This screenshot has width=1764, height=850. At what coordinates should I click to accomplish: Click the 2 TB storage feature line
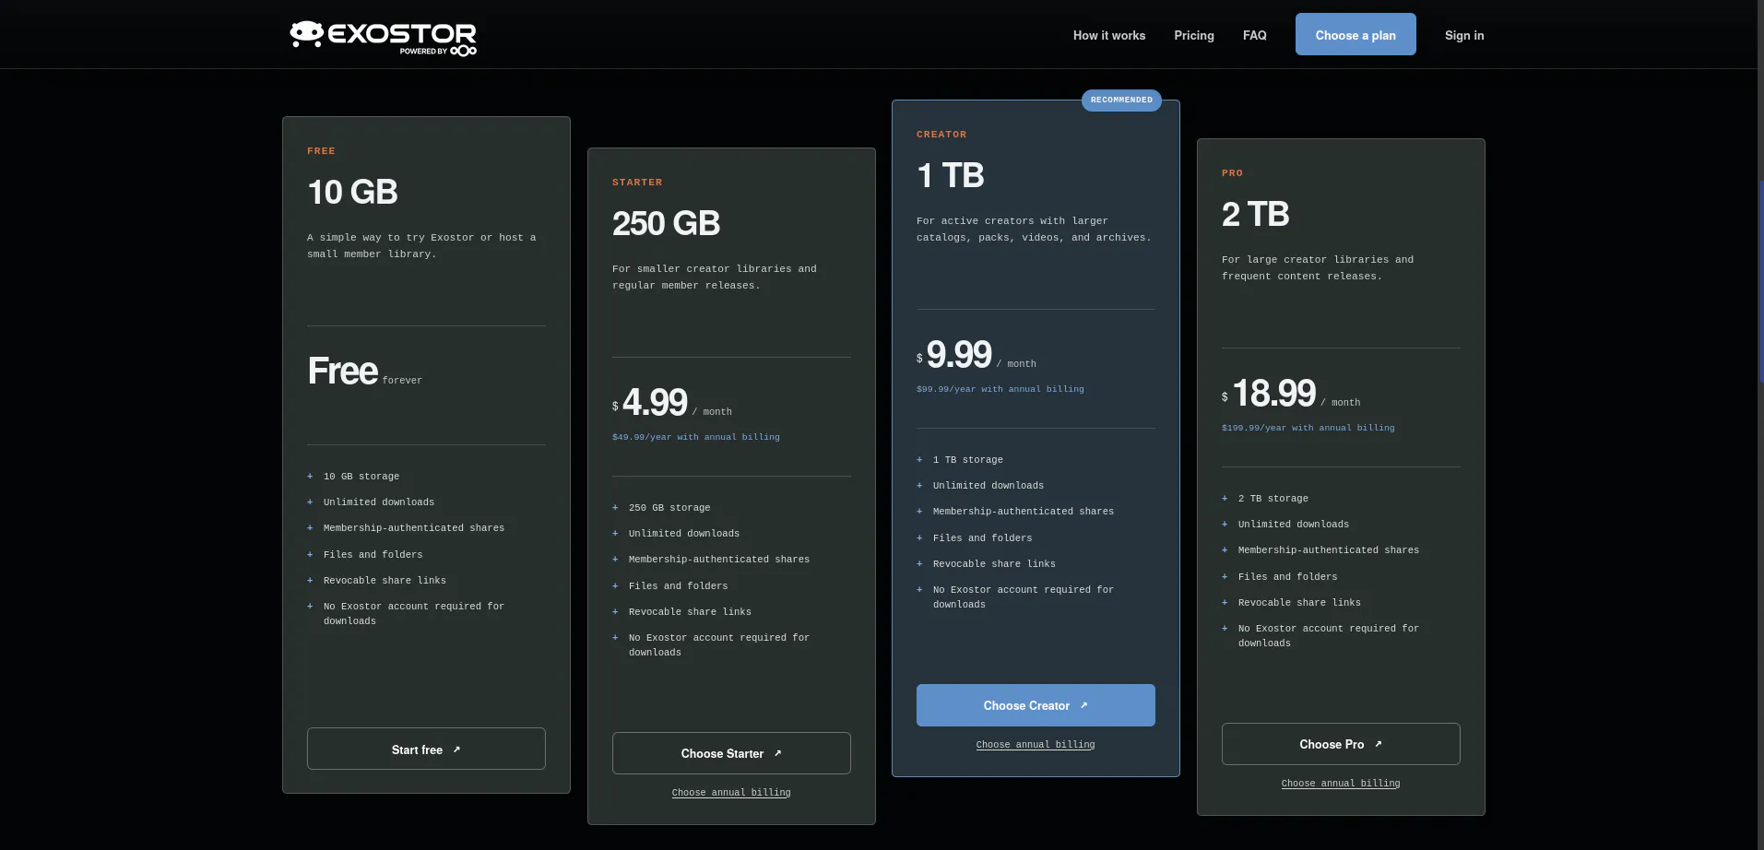click(1273, 499)
